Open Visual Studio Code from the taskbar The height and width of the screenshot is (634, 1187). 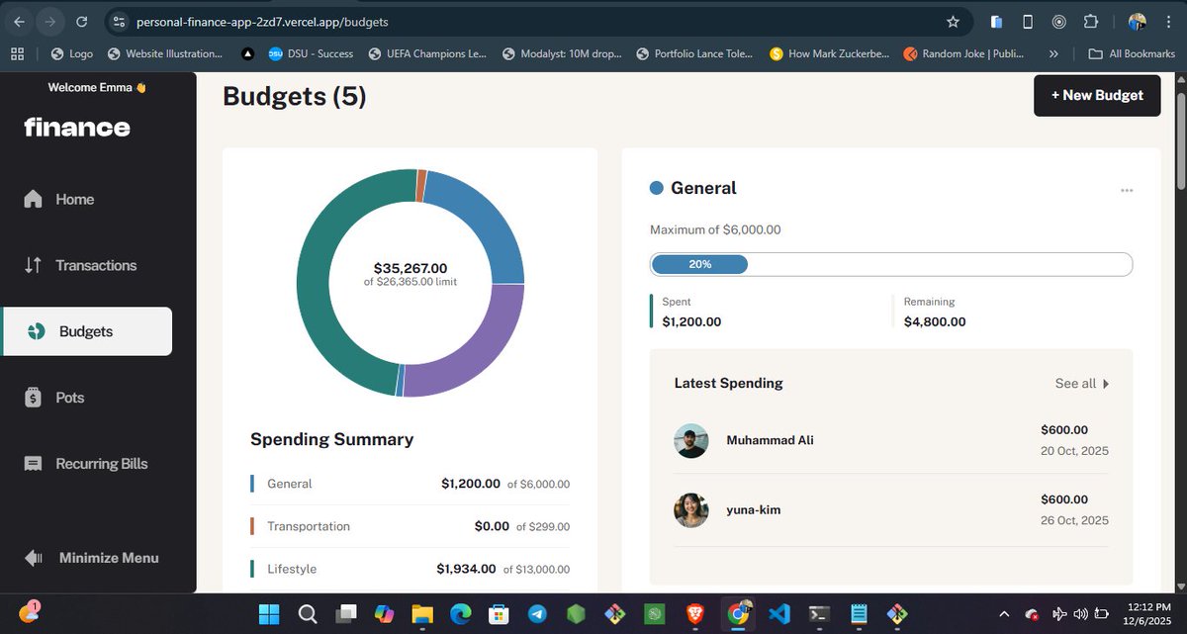coord(778,613)
